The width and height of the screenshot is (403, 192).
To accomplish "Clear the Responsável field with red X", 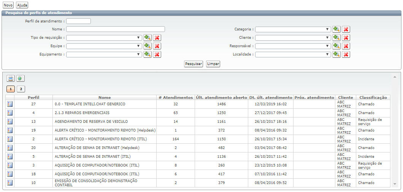I will [x=346, y=46].
